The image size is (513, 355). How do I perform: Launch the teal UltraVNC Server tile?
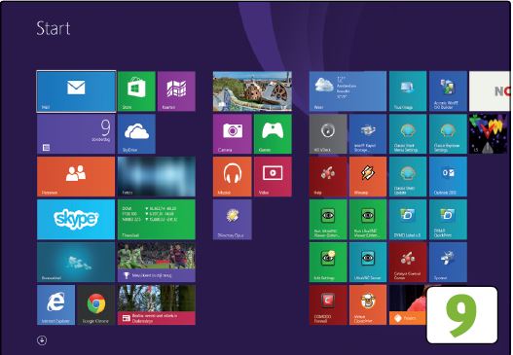[368, 262]
